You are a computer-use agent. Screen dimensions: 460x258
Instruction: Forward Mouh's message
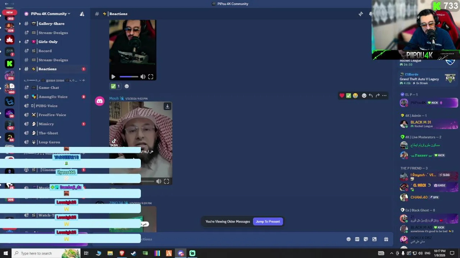point(377,95)
